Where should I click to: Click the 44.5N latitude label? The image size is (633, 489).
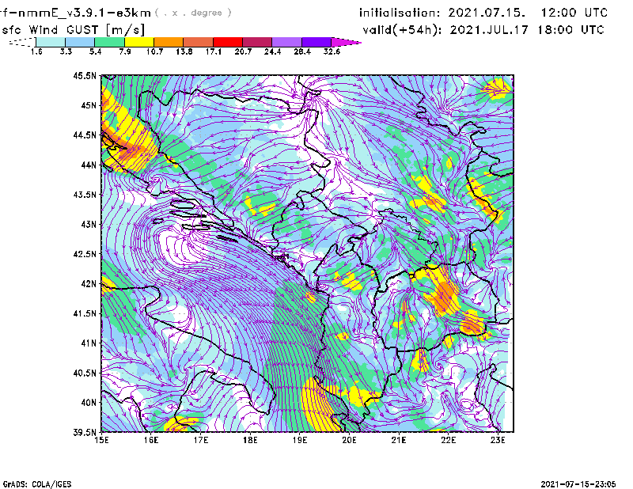85,135
